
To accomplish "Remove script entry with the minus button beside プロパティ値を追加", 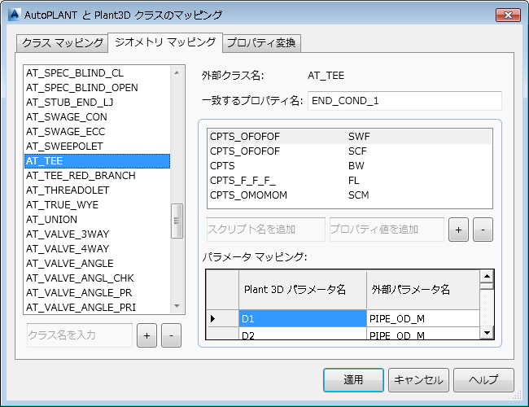I will pyautogui.click(x=483, y=230).
